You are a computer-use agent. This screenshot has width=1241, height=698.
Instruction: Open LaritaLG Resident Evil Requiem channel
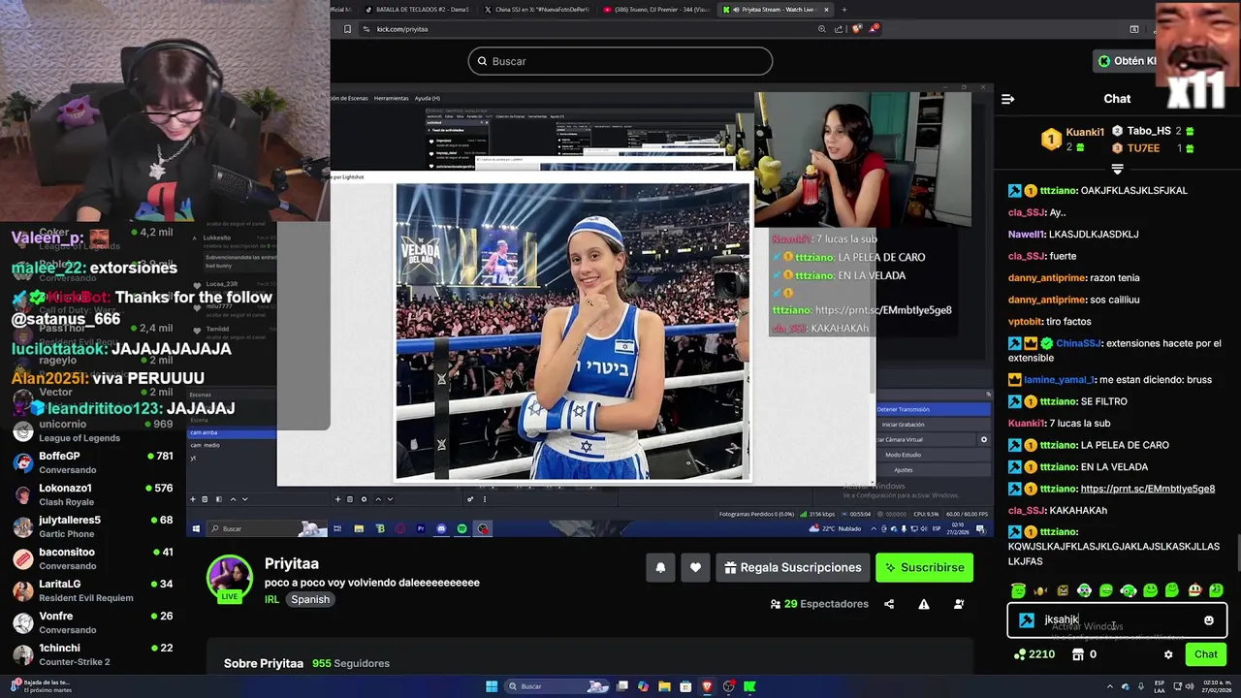click(93, 590)
